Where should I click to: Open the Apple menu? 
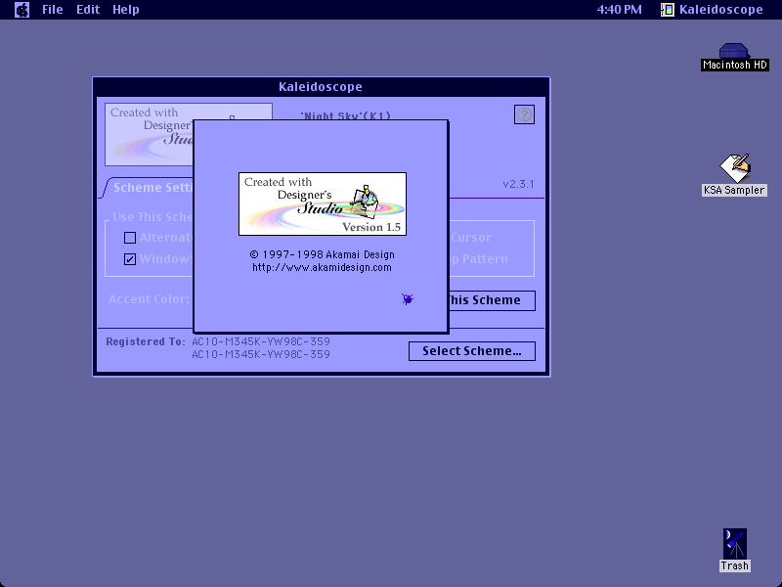(x=22, y=10)
